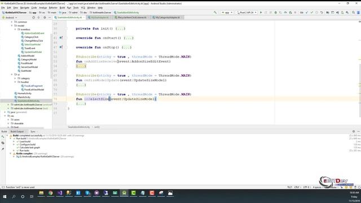Hide the project panel using minus icon
The image size is (361, 203).
point(50,17)
